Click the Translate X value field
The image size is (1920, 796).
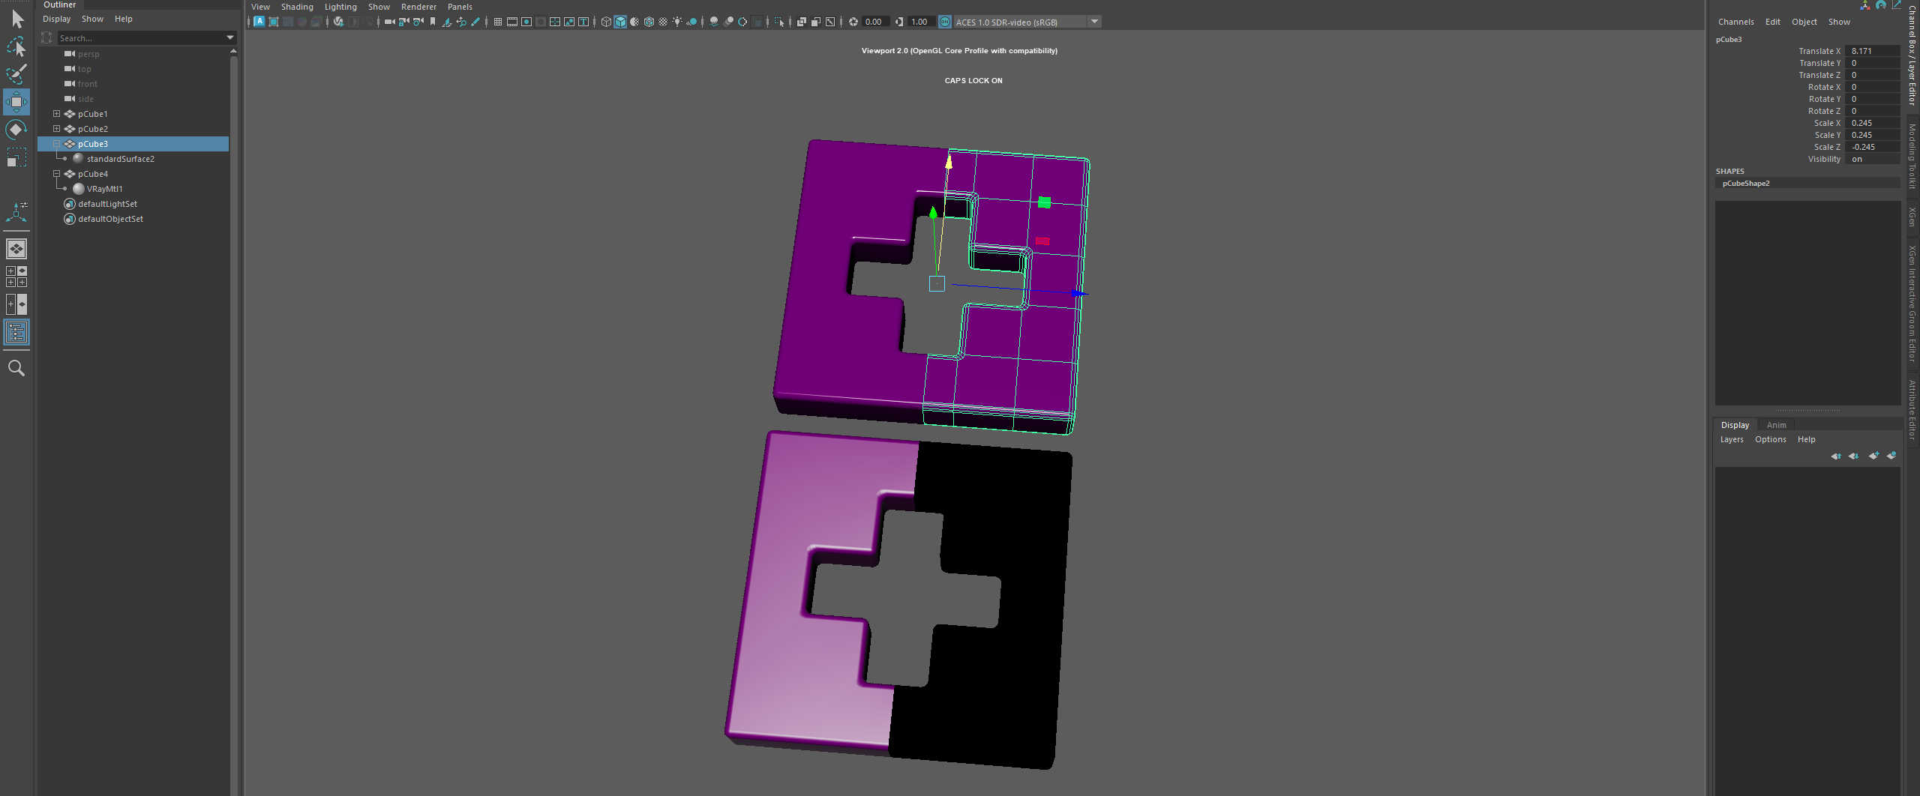(x=1873, y=51)
